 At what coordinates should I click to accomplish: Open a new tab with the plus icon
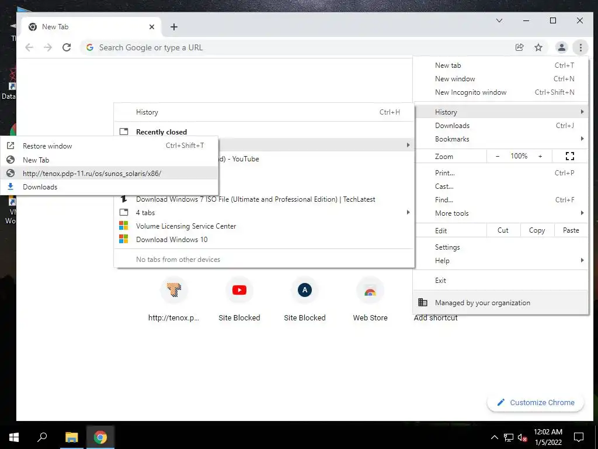[174, 27]
